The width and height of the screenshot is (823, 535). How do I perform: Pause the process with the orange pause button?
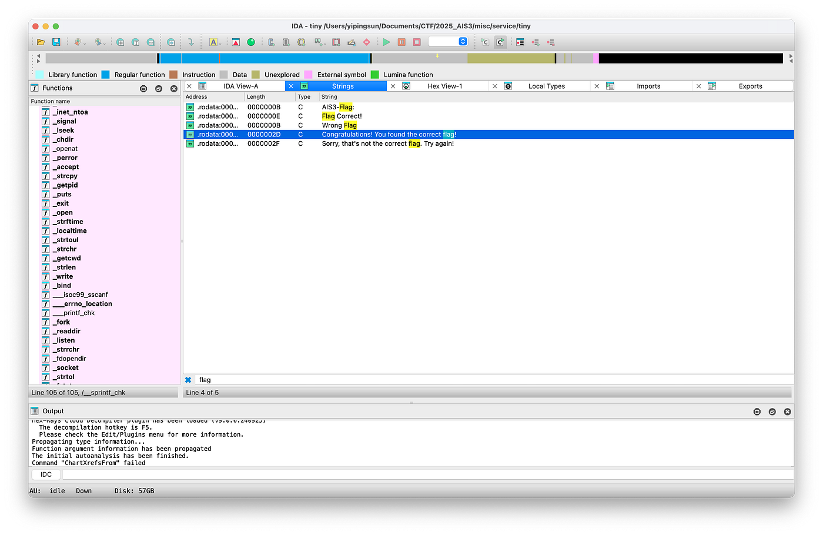tap(402, 42)
